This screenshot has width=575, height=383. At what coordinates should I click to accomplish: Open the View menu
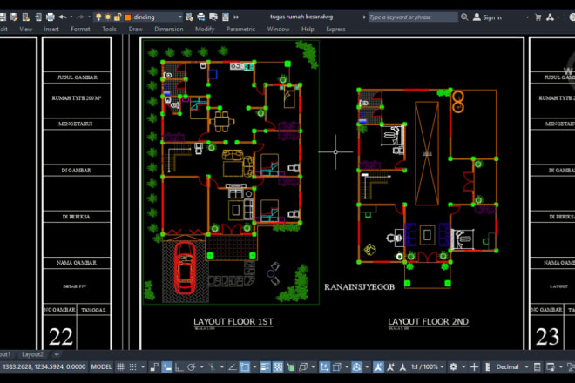click(25, 29)
